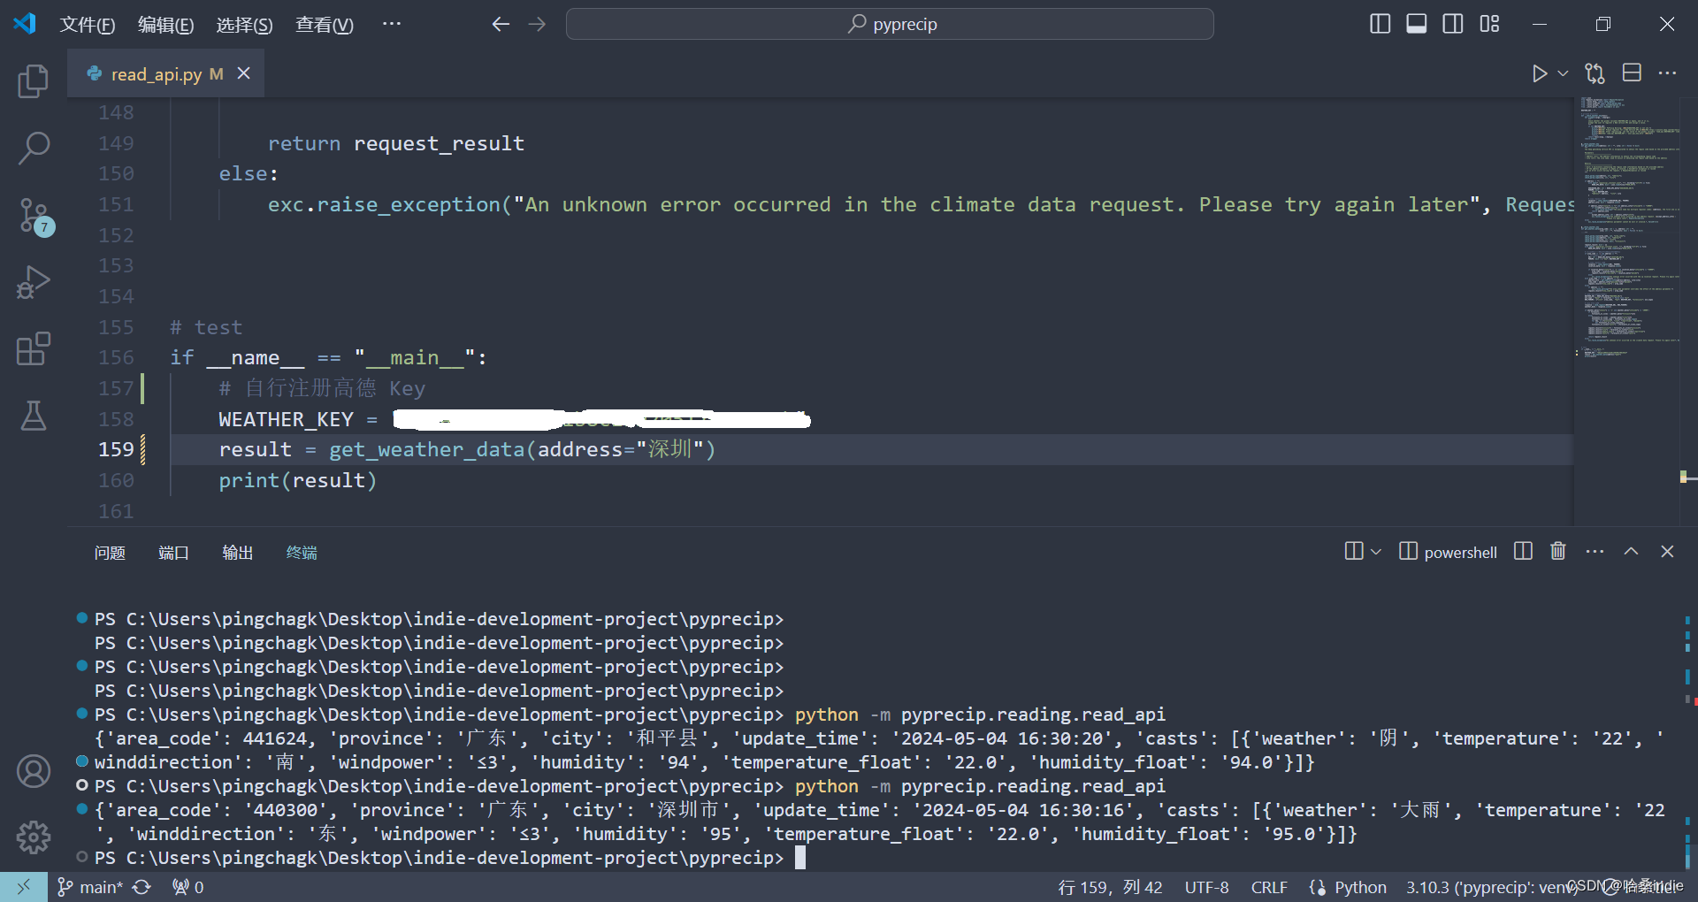The height and width of the screenshot is (902, 1698).
Task: Change UTF-8 file encoding
Action: click(1206, 887)
